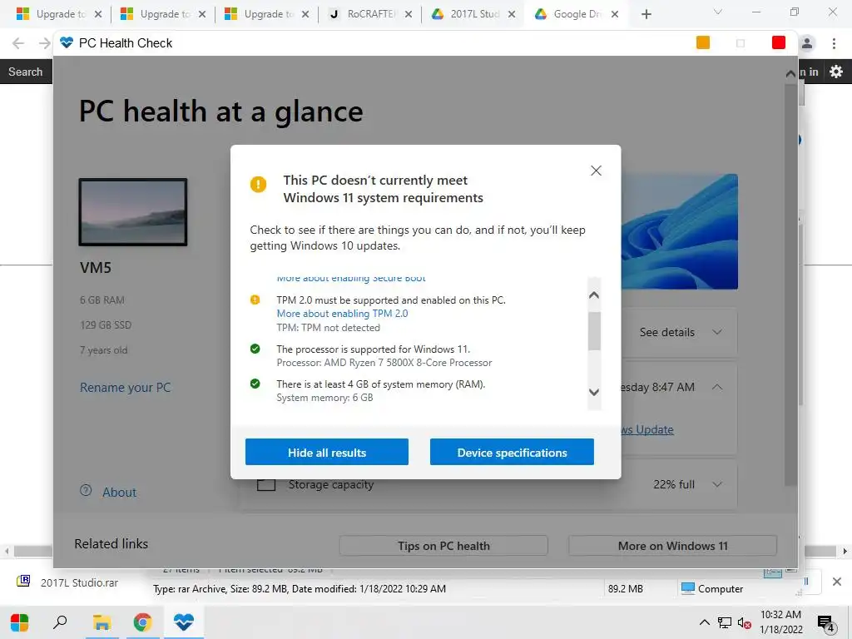
Task: Click More on Windows 11 button
Action: (x=672, y=546)
